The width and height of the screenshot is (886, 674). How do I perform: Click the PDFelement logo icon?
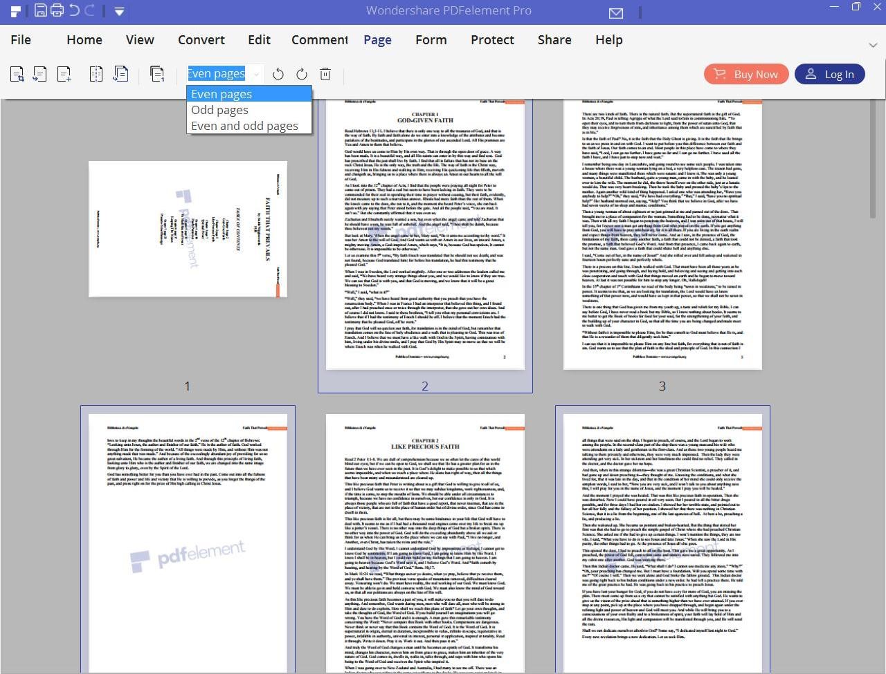(15, 11)
